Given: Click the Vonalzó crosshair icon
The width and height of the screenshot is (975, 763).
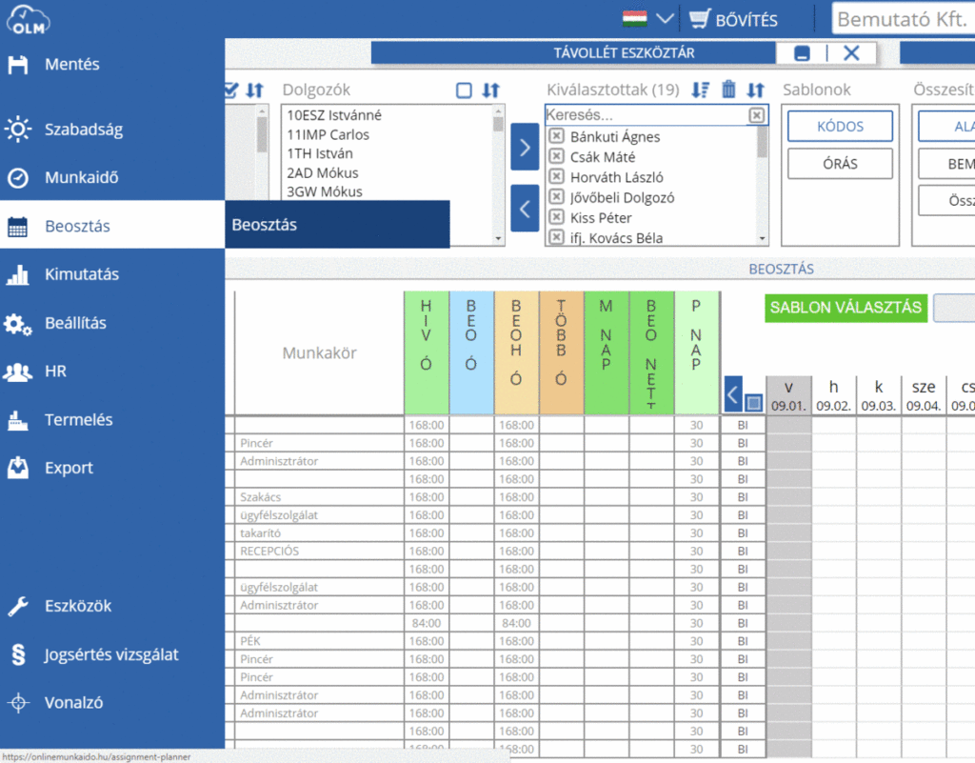Looking at the screenshot, I should pyautogui.click(x=18, y=703).
